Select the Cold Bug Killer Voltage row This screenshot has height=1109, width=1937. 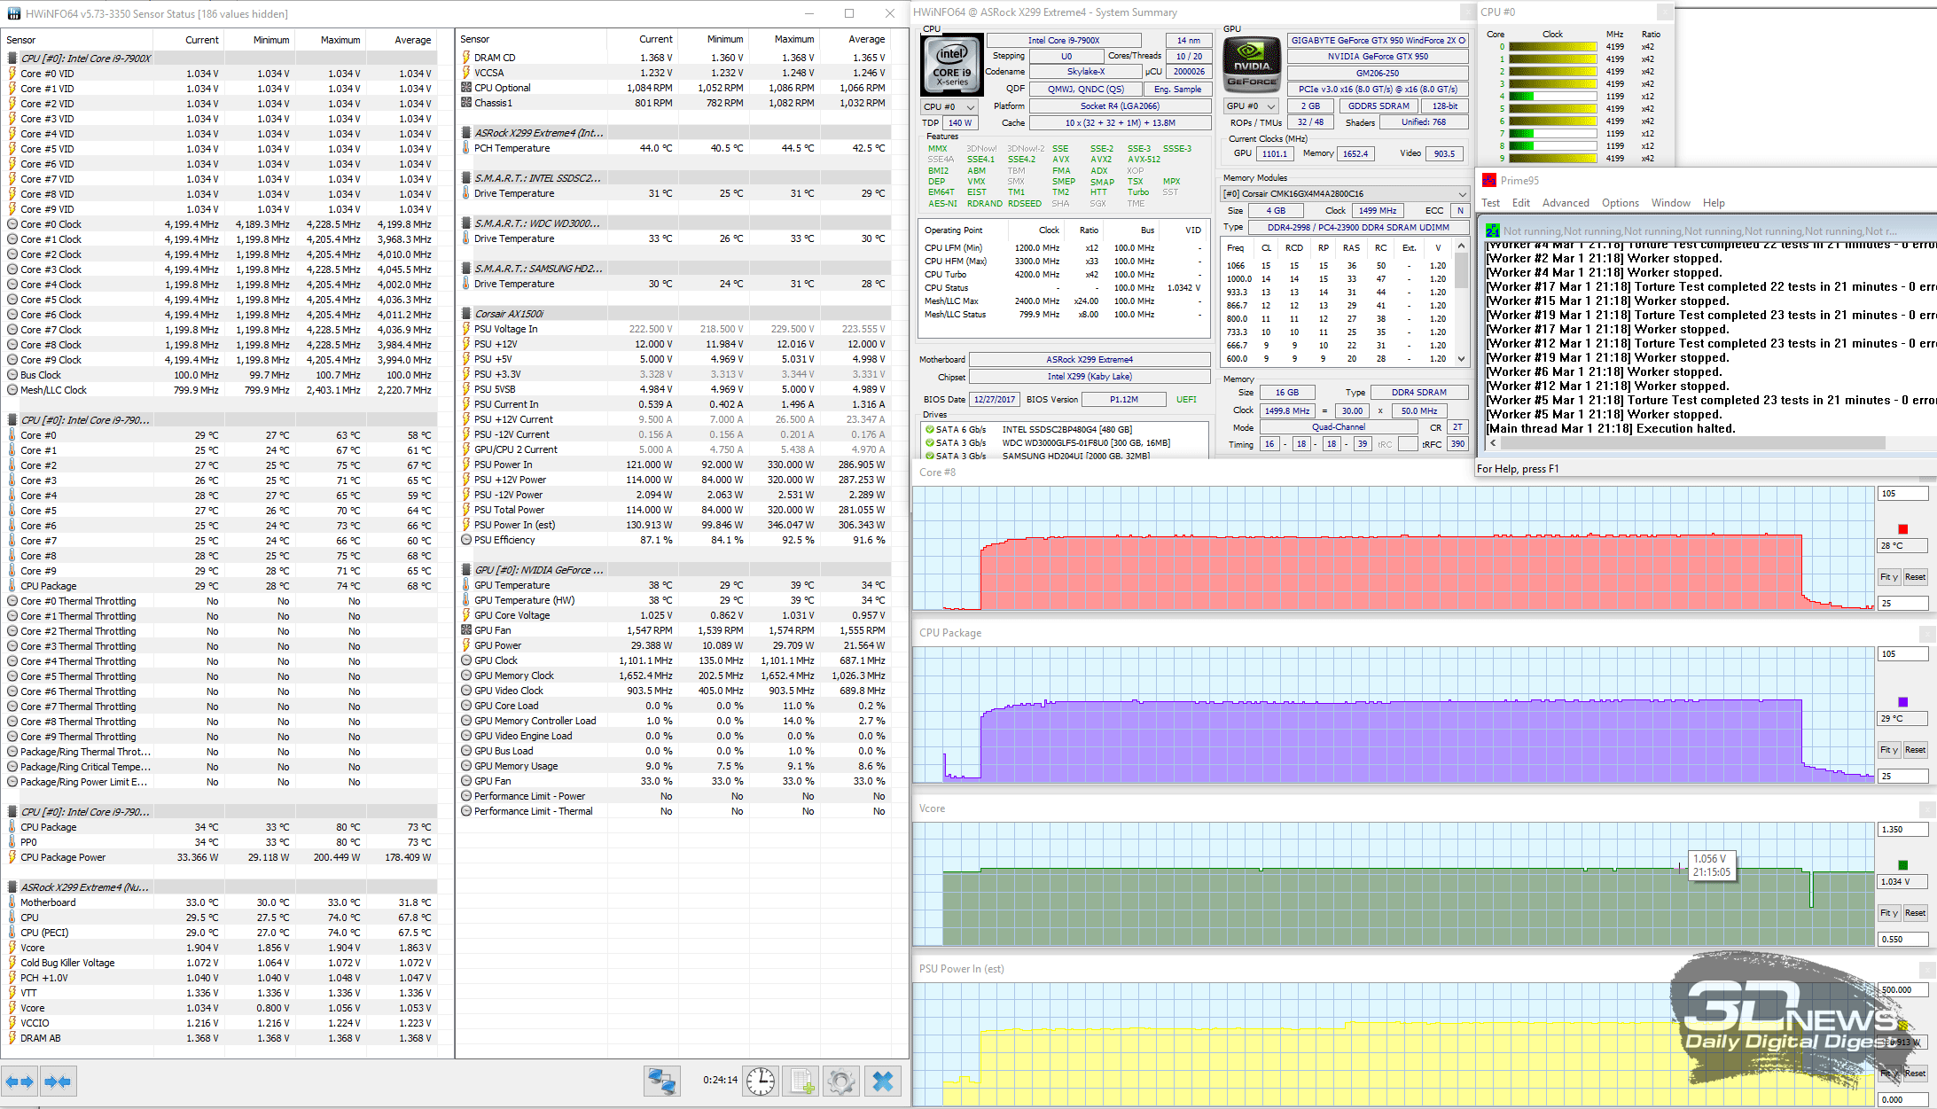[x=220, y=963]
